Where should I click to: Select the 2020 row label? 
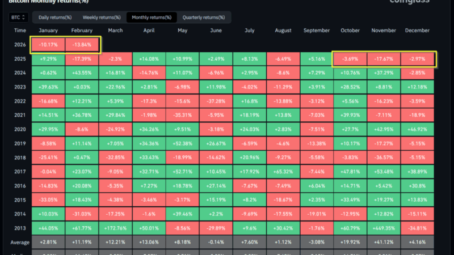(20, 129)
